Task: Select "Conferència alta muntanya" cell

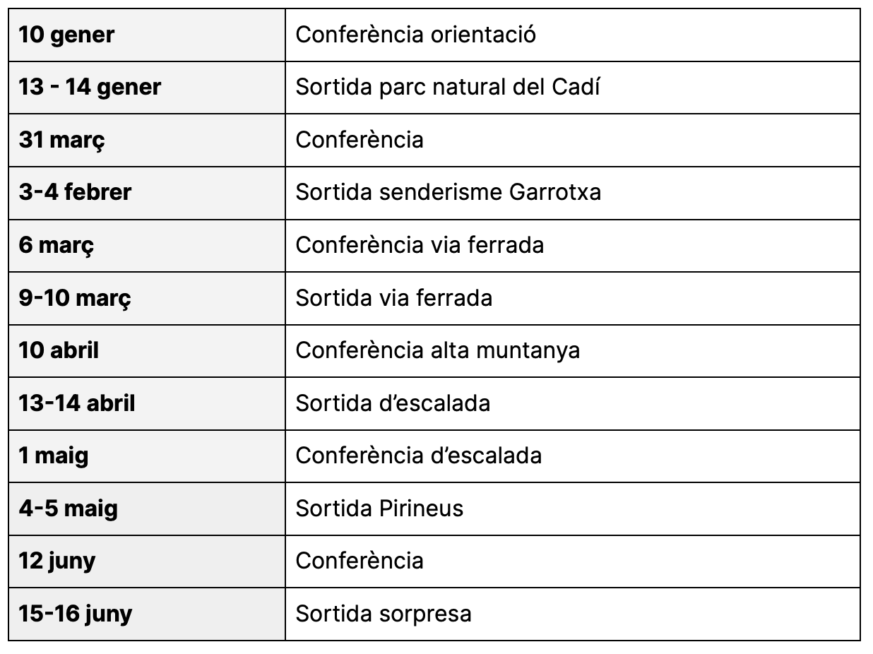Action: pyautogui.click(x=573, y=350)
